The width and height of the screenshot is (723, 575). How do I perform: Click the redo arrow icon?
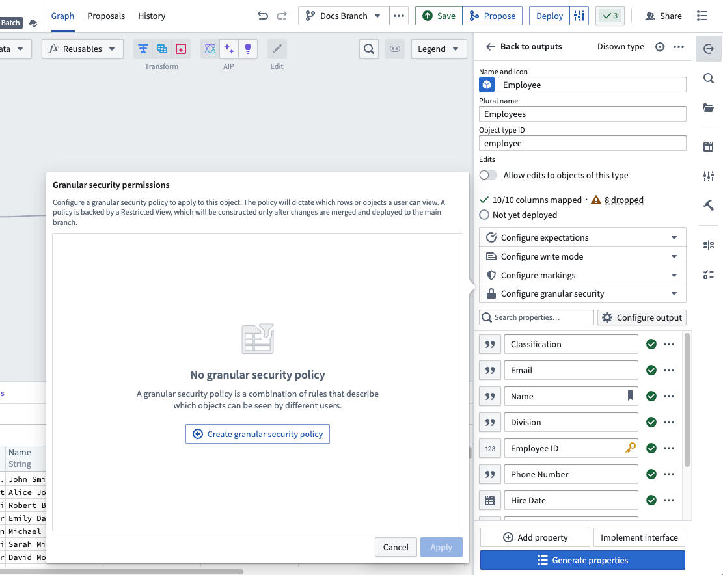pyautogui.click(x=282, y=16)
